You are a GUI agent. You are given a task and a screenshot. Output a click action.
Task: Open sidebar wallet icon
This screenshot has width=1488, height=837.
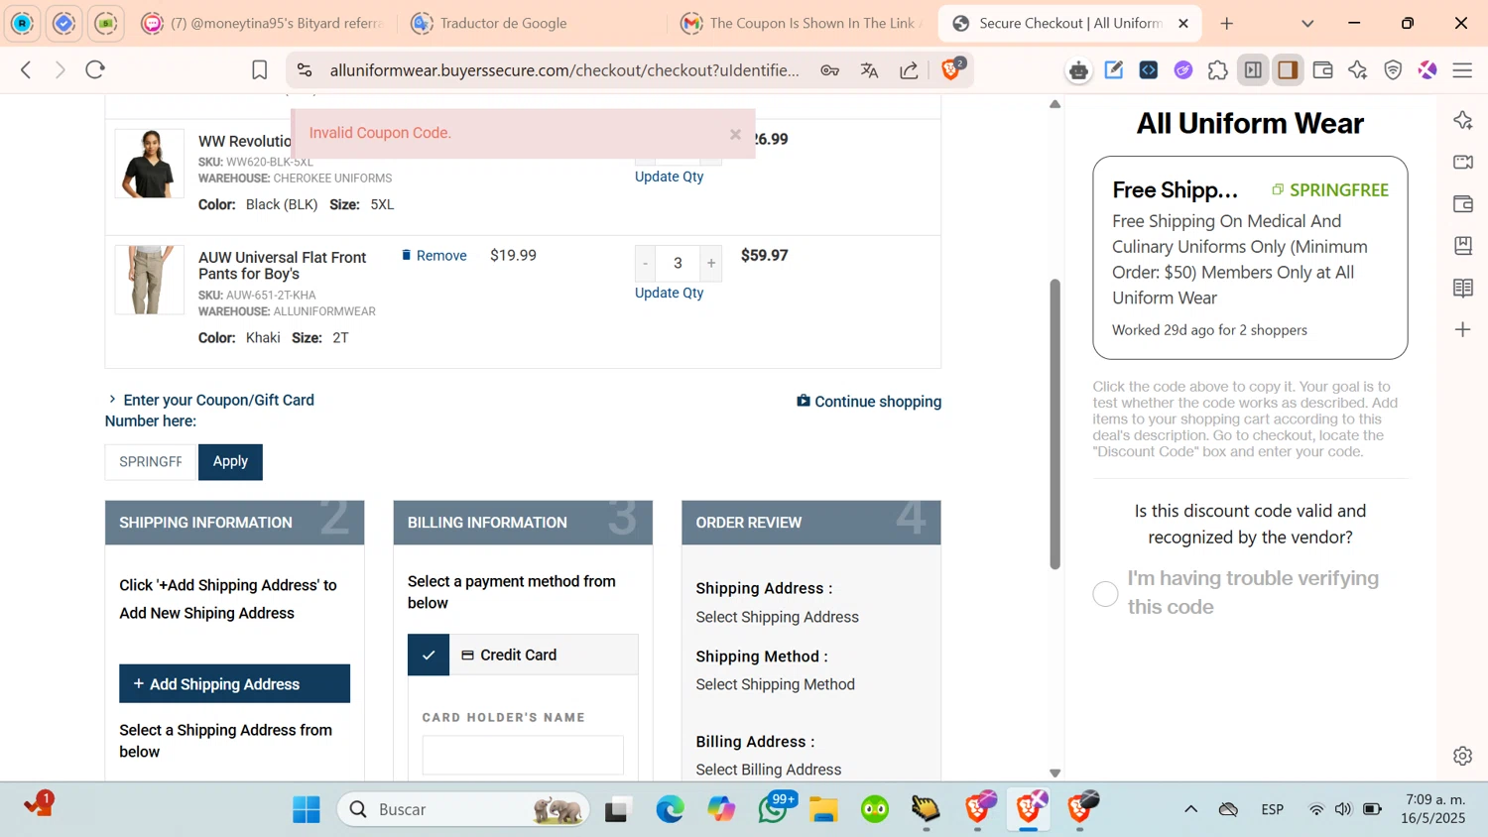point(1463,203)
